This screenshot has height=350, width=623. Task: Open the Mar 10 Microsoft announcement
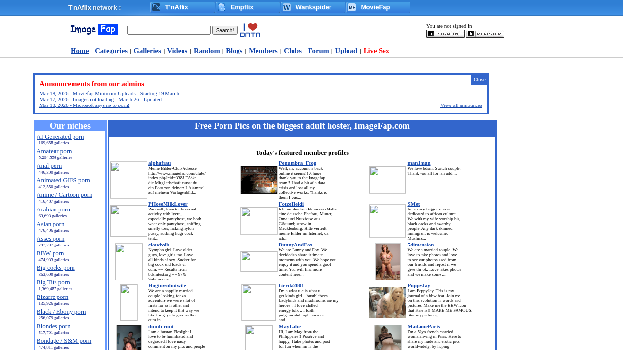(85, 105)
